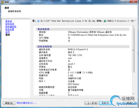Maximize the 转换 window
The image size is (139, 108).
127,1
